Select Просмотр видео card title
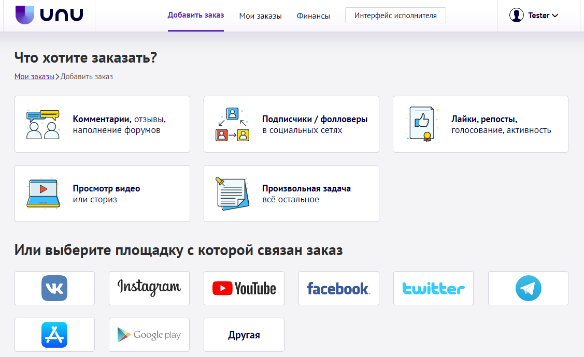 (x=107, y=188)
